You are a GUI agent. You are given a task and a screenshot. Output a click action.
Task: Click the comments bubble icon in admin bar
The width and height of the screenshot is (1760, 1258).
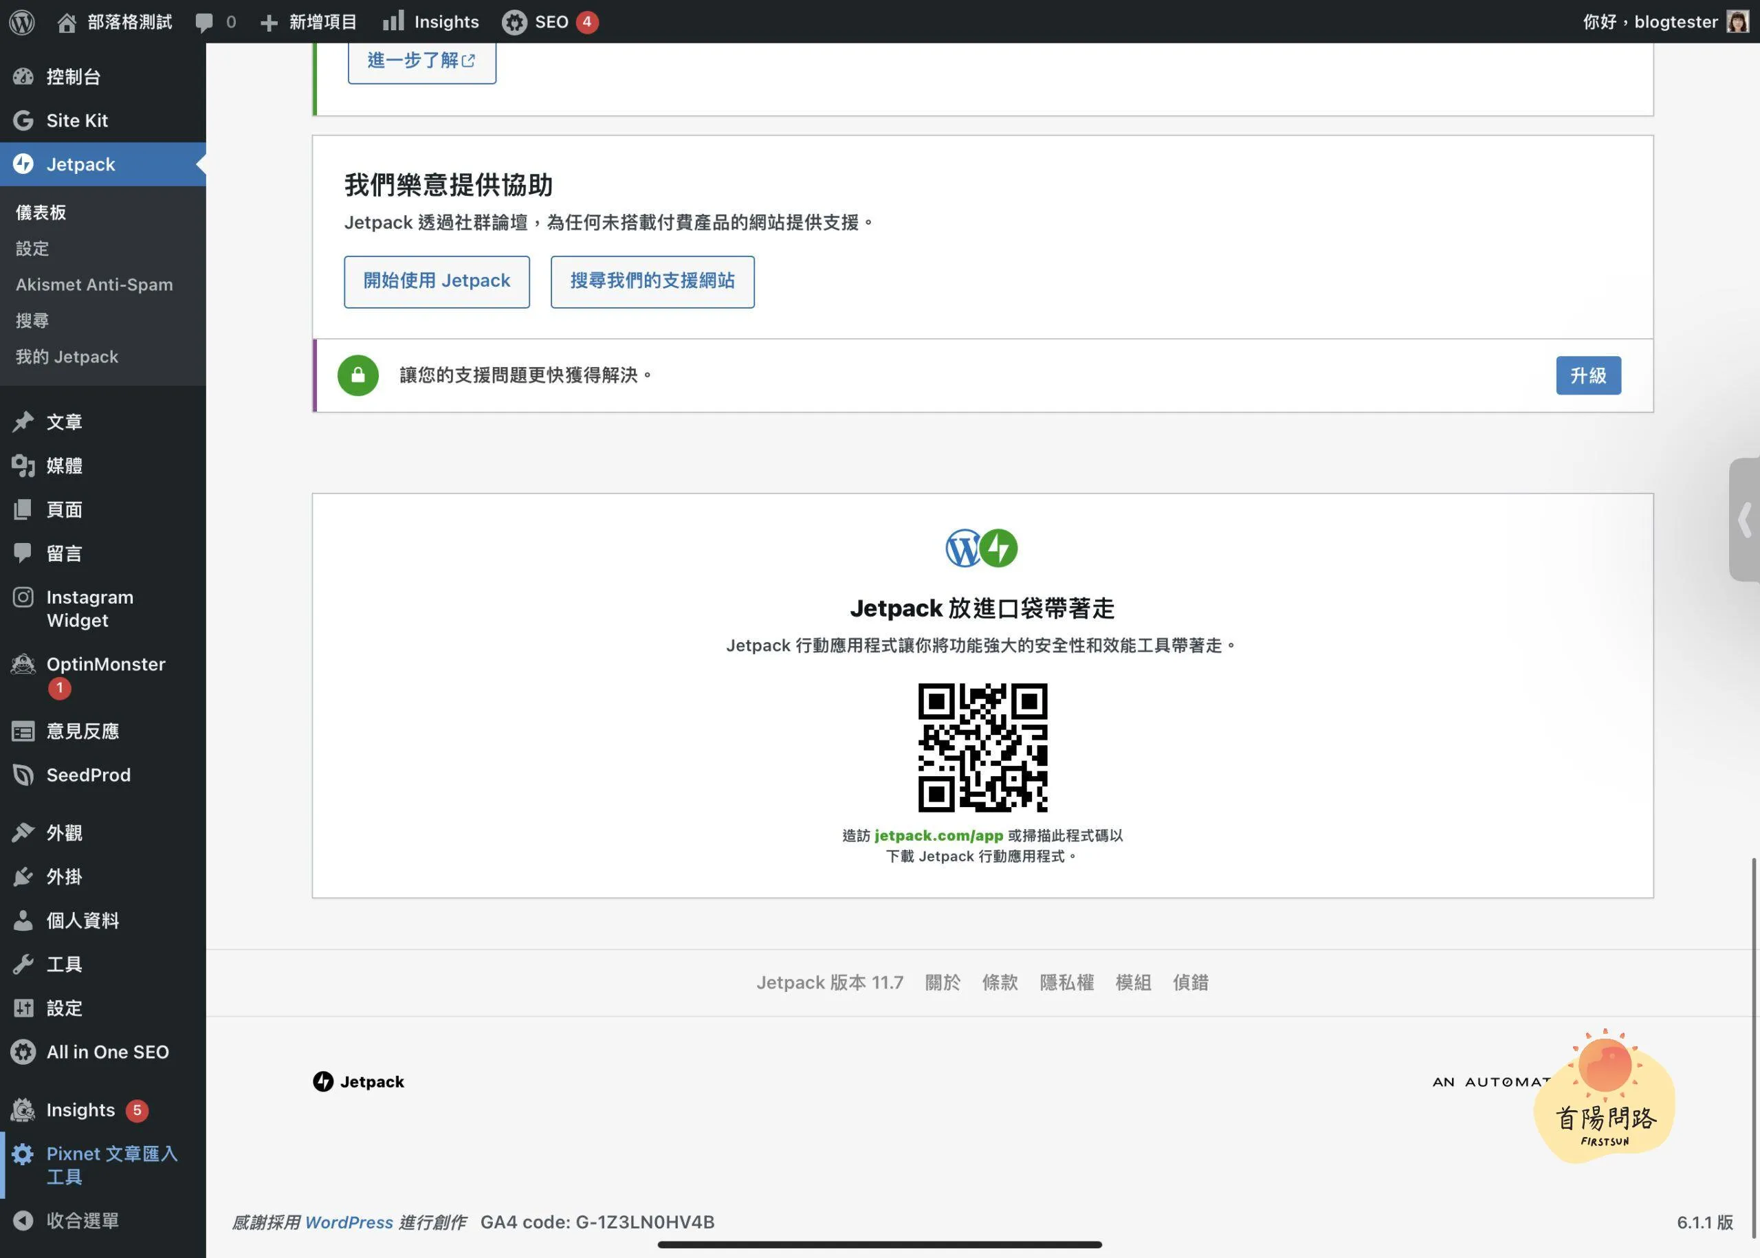(x=204, y=22)
